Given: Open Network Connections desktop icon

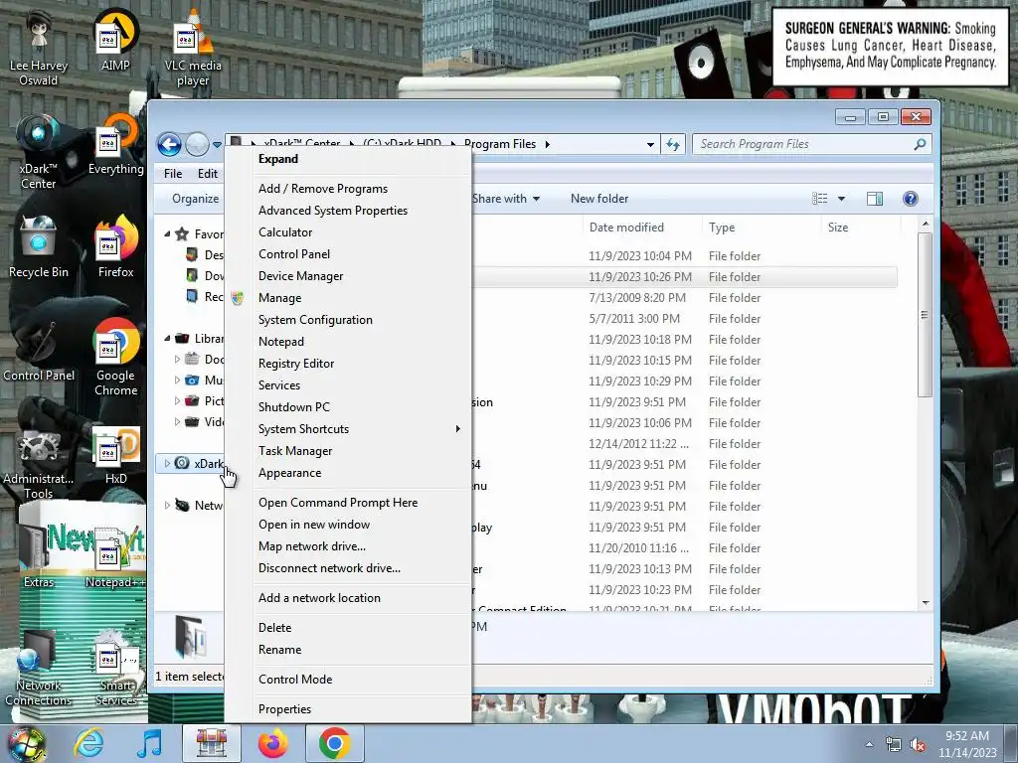Looking at the screenshot, I should click(39, 669).
